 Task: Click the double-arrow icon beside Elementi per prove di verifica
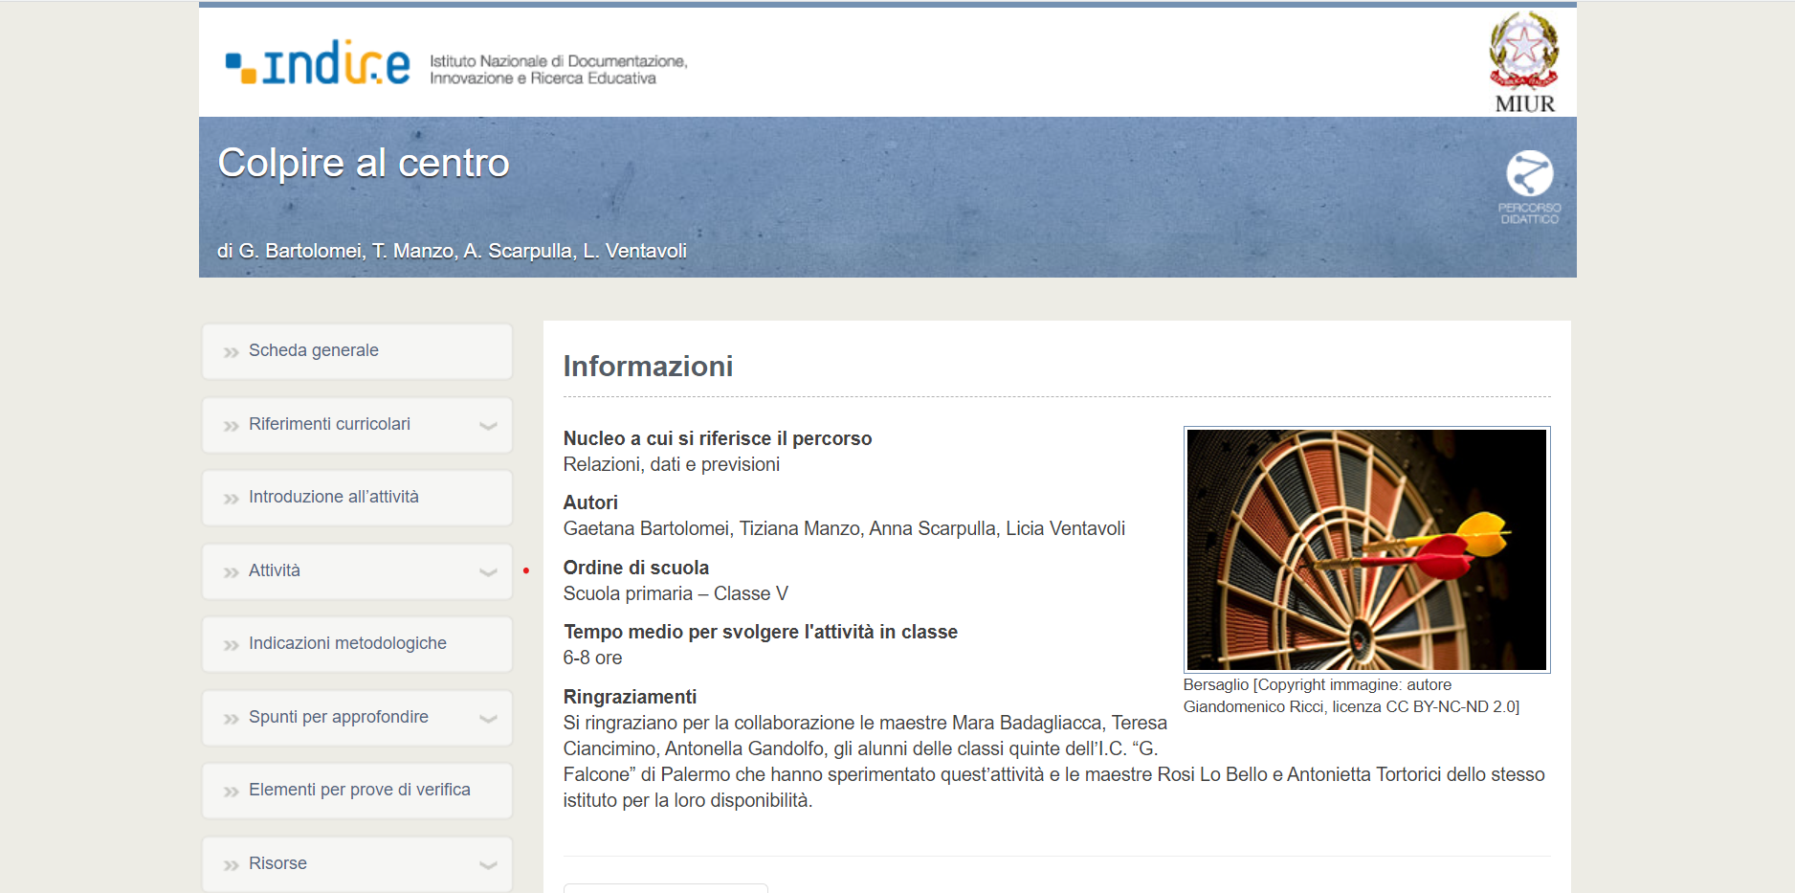click(231, 792)
